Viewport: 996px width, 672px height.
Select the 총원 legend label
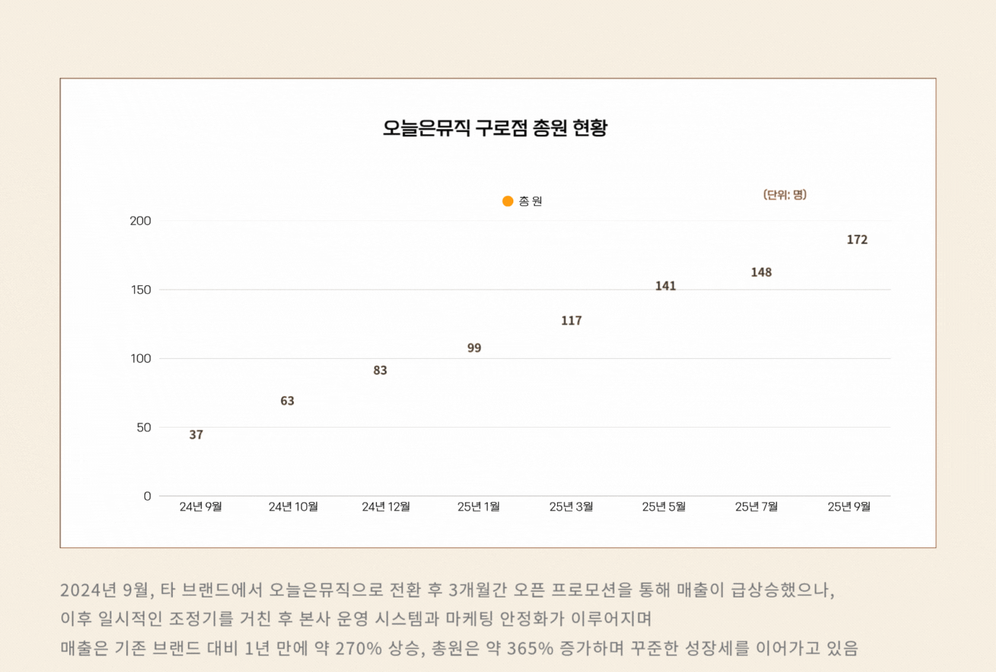(531, 201)
